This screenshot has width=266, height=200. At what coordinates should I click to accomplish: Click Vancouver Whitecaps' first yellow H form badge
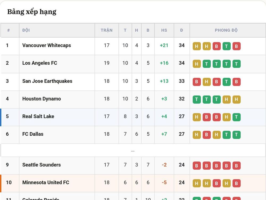pyautogui.click(x=197, y=46)
